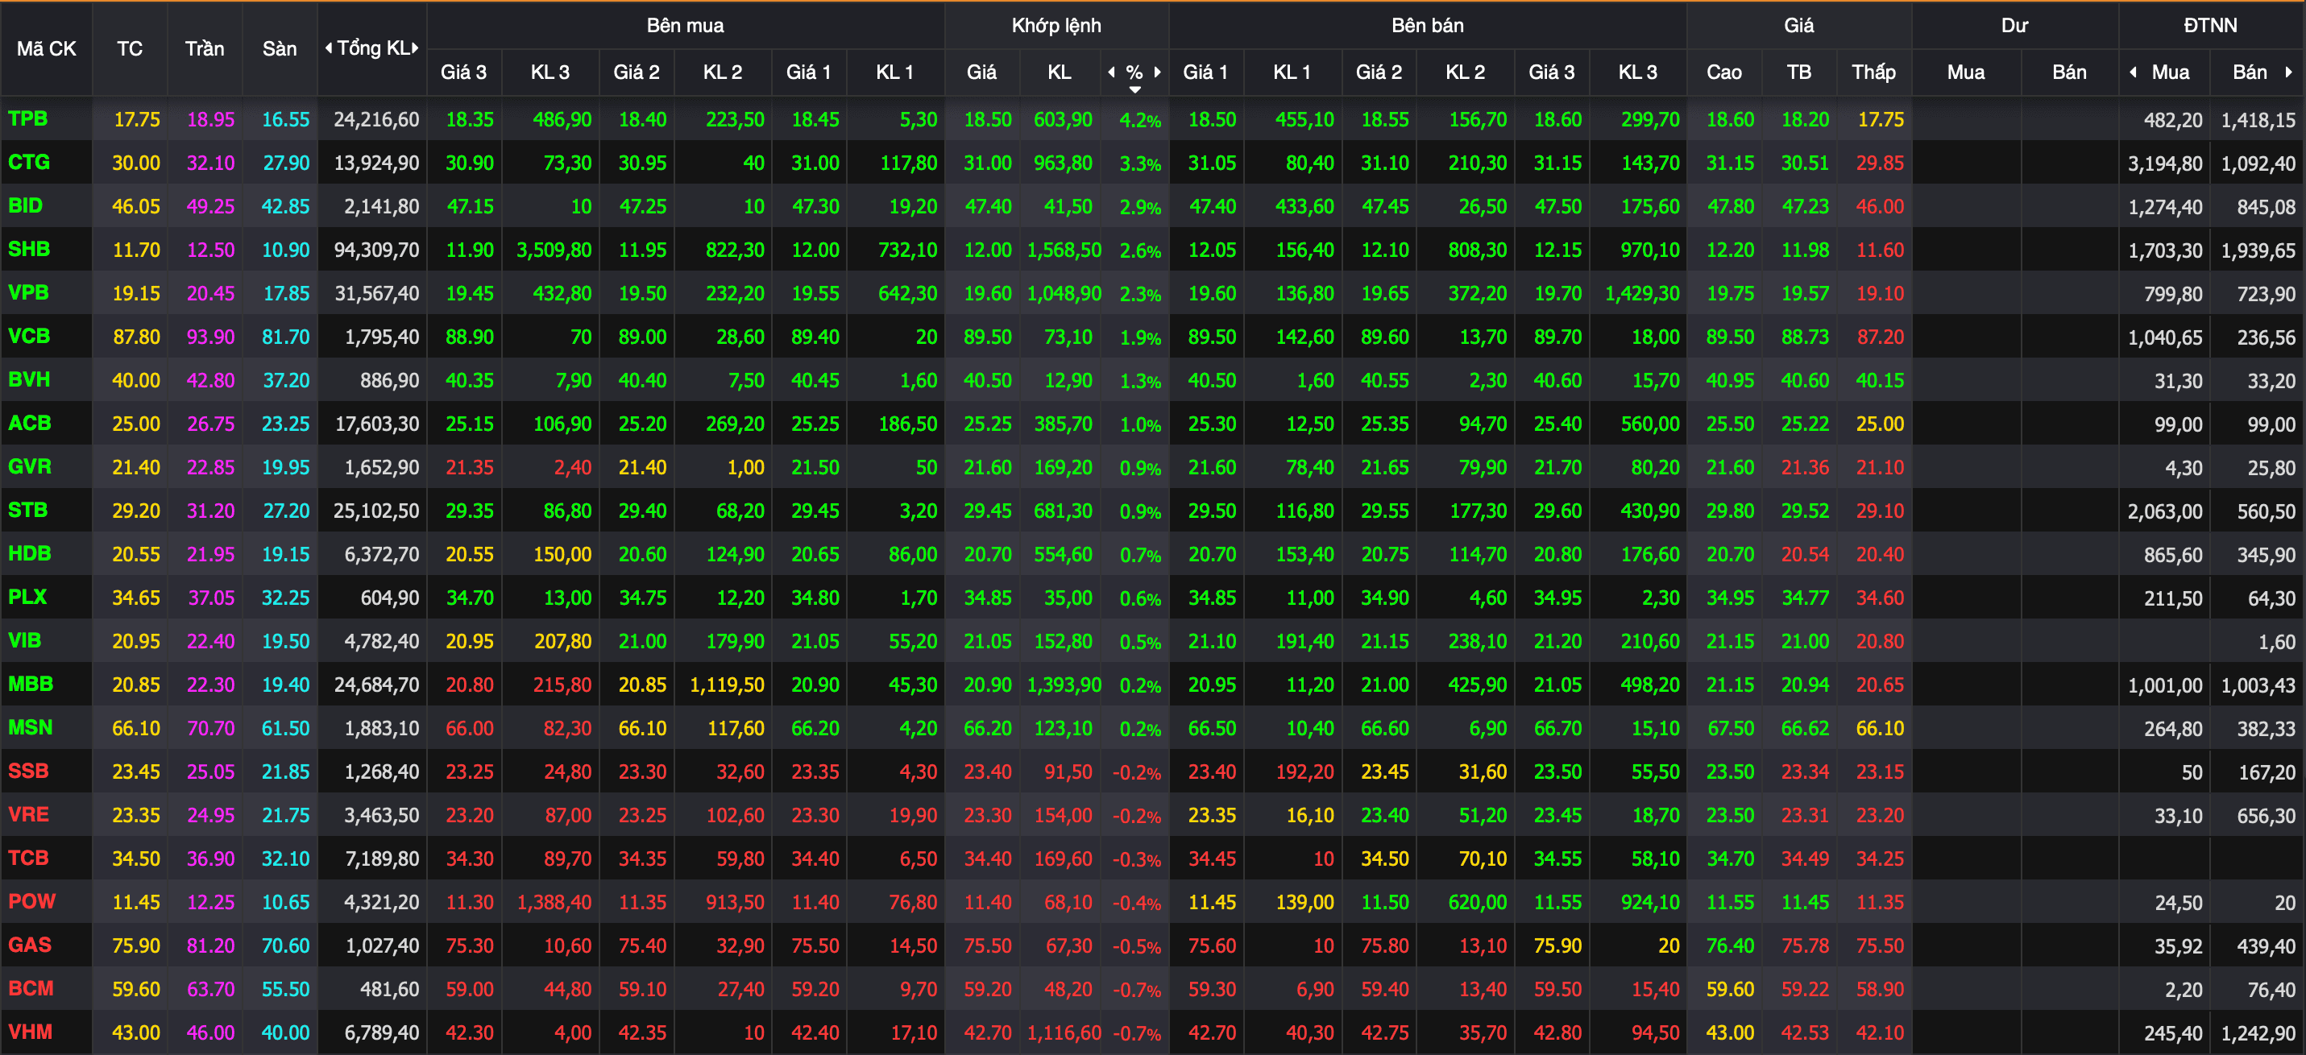
Task: Open stock symbol BCM
Action: pos(31,989)
